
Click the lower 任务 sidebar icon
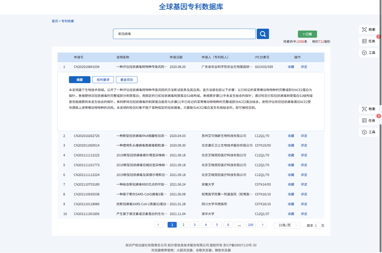point(368,121)
